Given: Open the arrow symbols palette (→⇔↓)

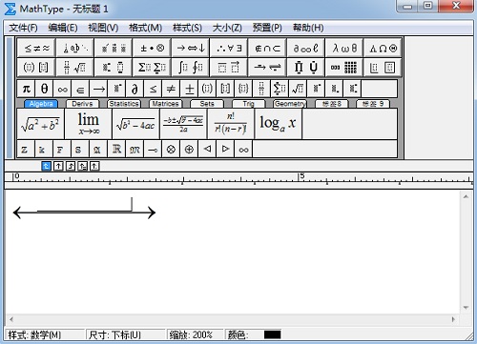Looking at the screenshot, I should 191,48.
